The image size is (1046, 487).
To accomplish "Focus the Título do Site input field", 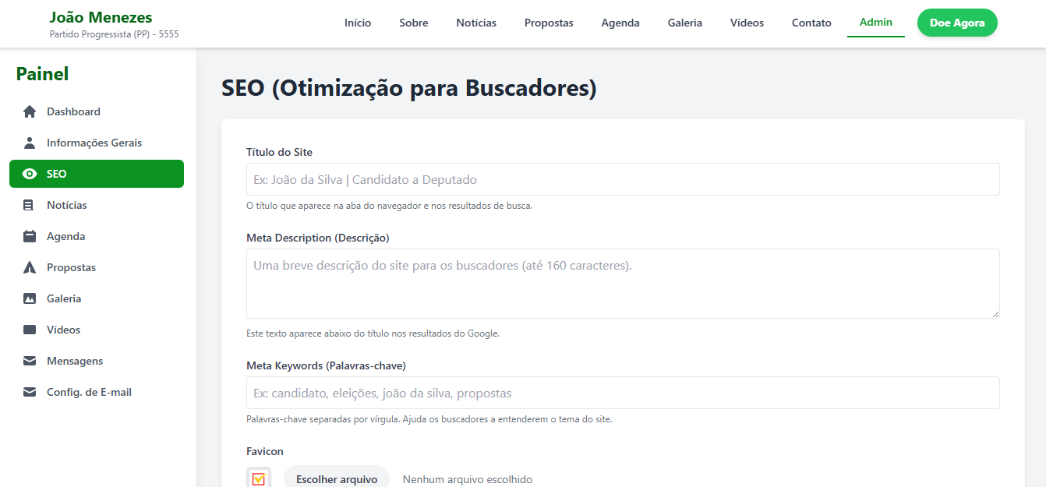I will [x=622, y=179].
